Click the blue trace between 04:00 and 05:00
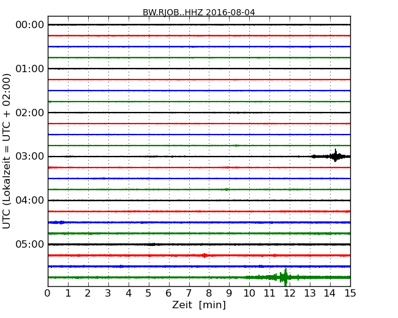This screenshot has height=318, width=398. 199,223
